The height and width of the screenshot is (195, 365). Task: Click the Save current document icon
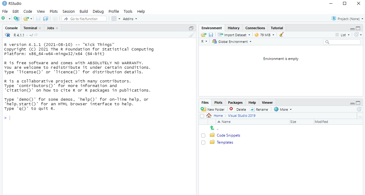pos(38,19)
